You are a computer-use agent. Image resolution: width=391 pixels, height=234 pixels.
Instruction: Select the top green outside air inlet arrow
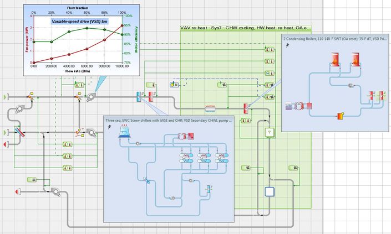click(x=6, y=97)
